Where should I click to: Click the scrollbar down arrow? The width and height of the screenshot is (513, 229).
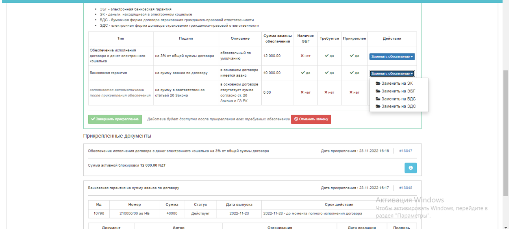(x=506, y=226)
